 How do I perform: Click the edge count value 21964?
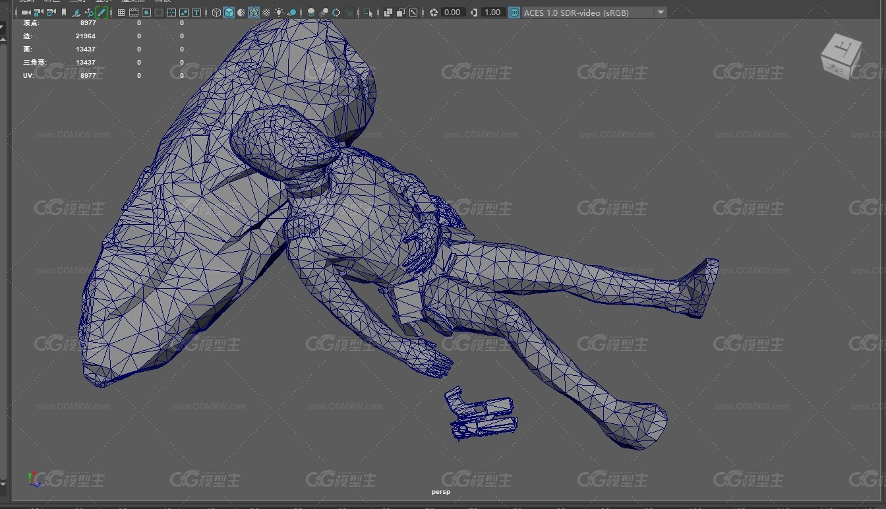[x=86, y=36]
